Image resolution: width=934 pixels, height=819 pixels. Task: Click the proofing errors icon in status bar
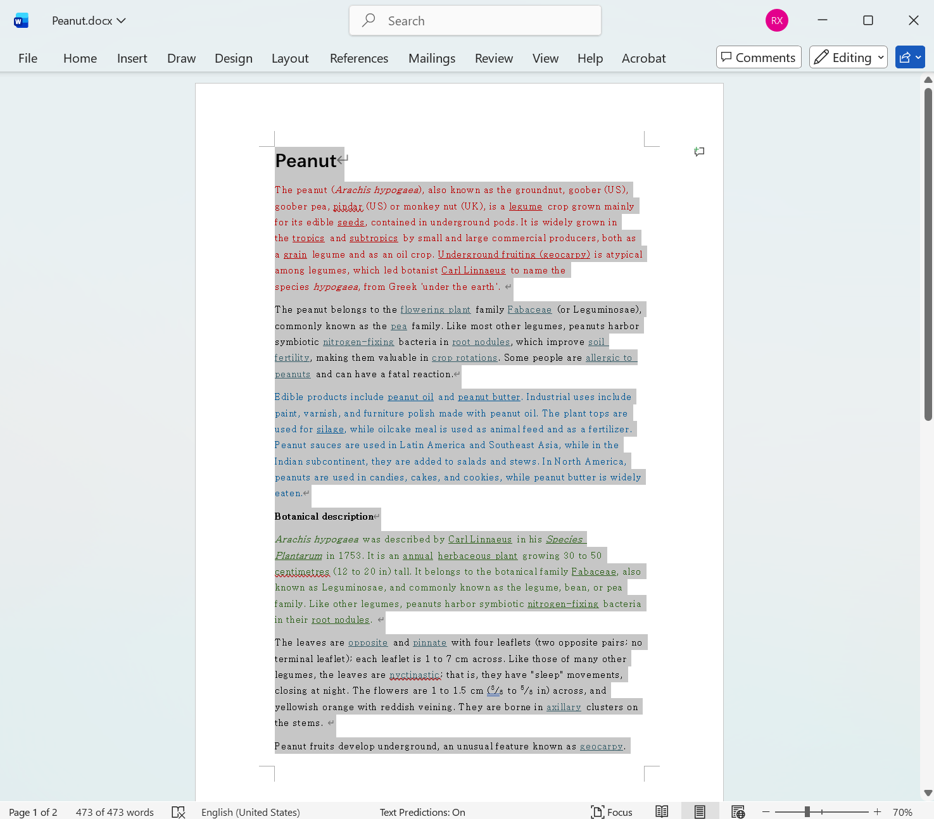coord(178,811)
